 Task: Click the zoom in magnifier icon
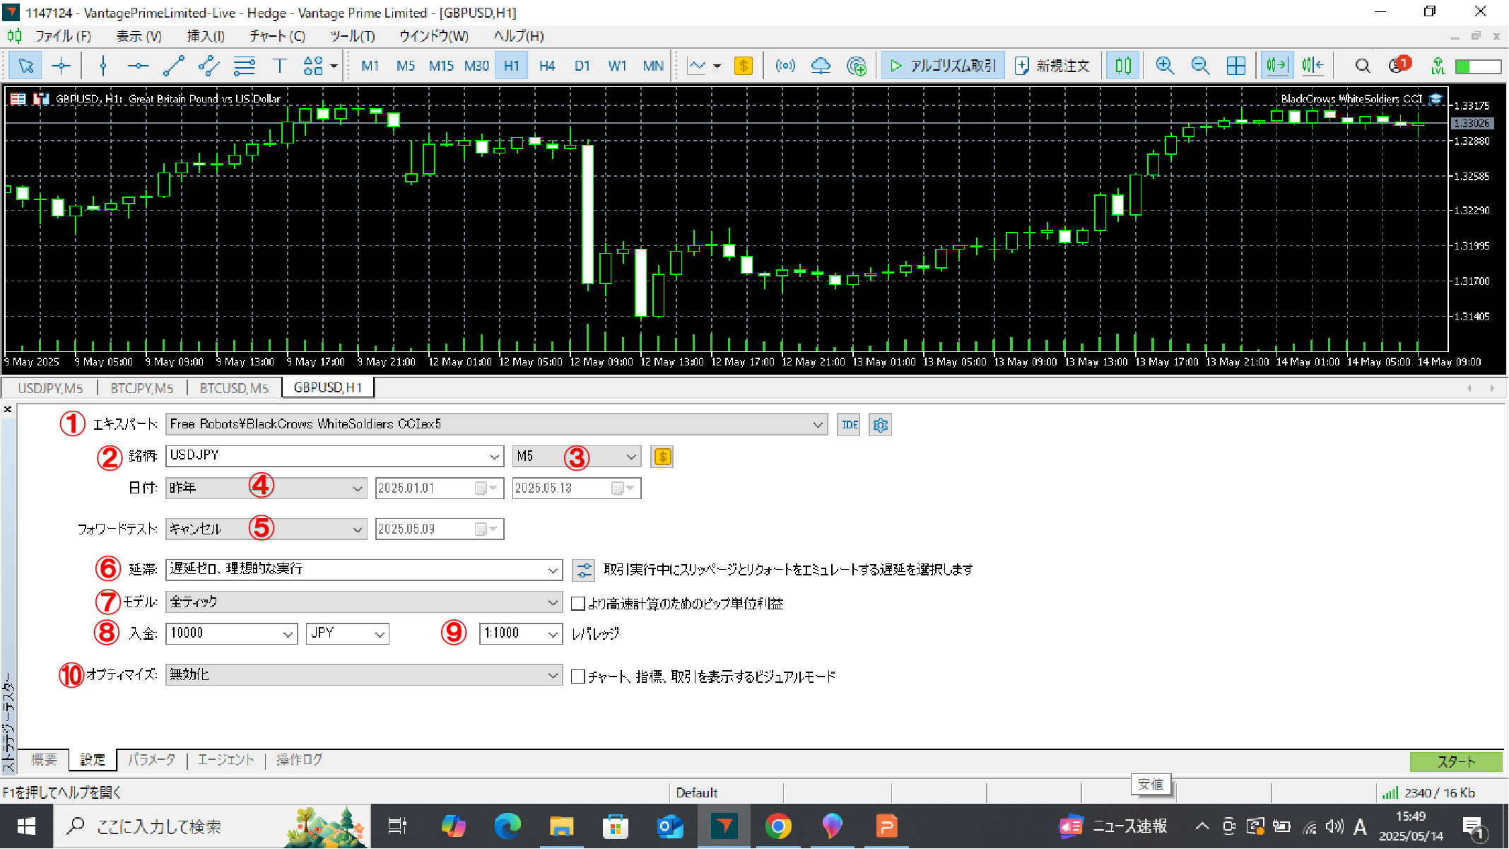click(1164, 66)
